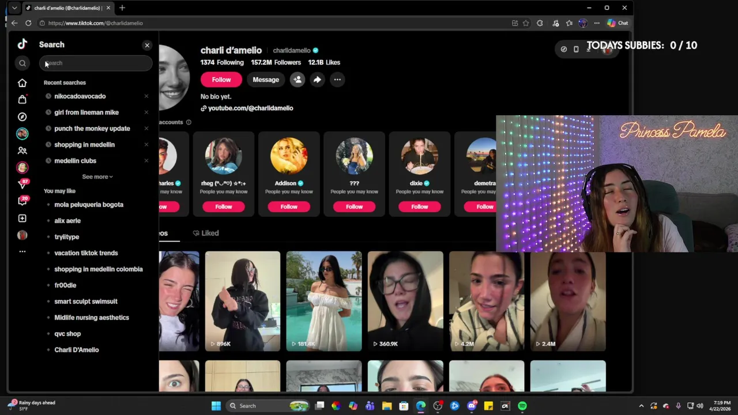This screenshot has width=738, height=415.
Task: Follow suggested account dixie
Action: [x=419, y=206]
